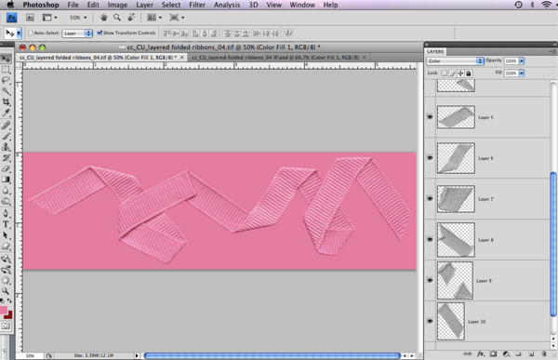The width and height of the screenshot is (558, 360).
Task: Select the Rectangular Marquee tool
Action: (x=6, y=70)
